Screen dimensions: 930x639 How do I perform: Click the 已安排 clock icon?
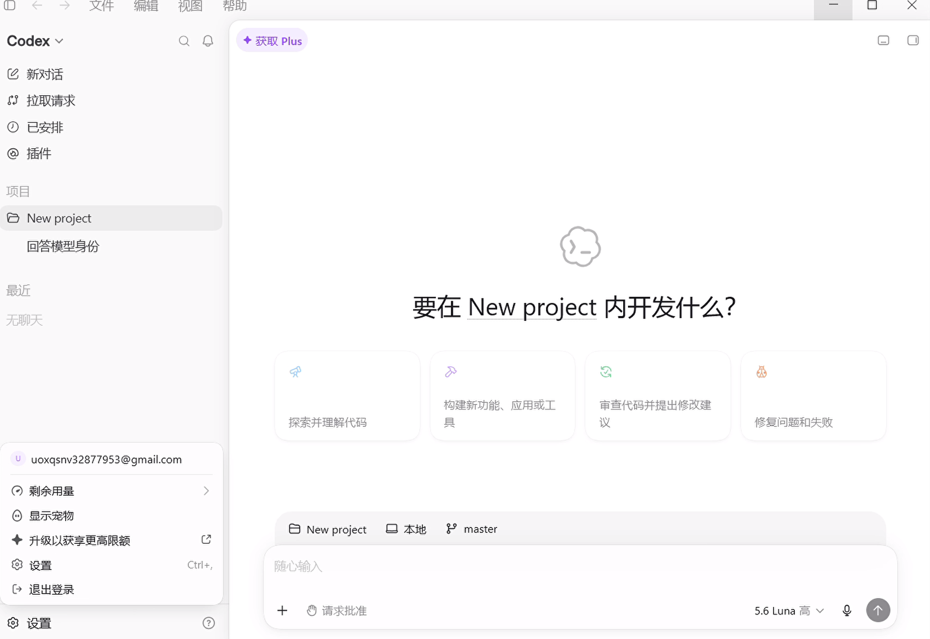pyautogui.click(x=13, y=127)
